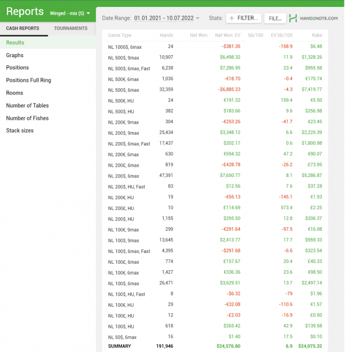Switch to the Tournaments tab

70,29
